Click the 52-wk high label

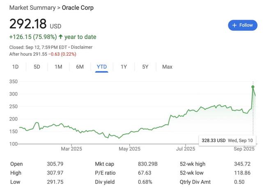(193, 164)
